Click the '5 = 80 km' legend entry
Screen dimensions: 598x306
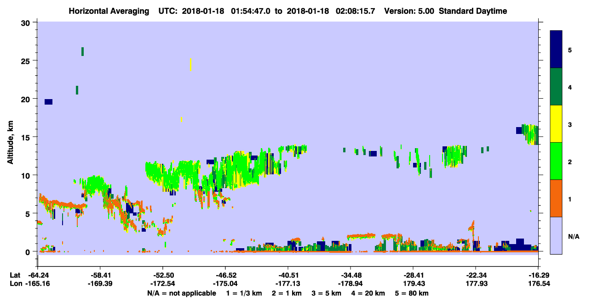pyautogui.click(x=412, y=293)
